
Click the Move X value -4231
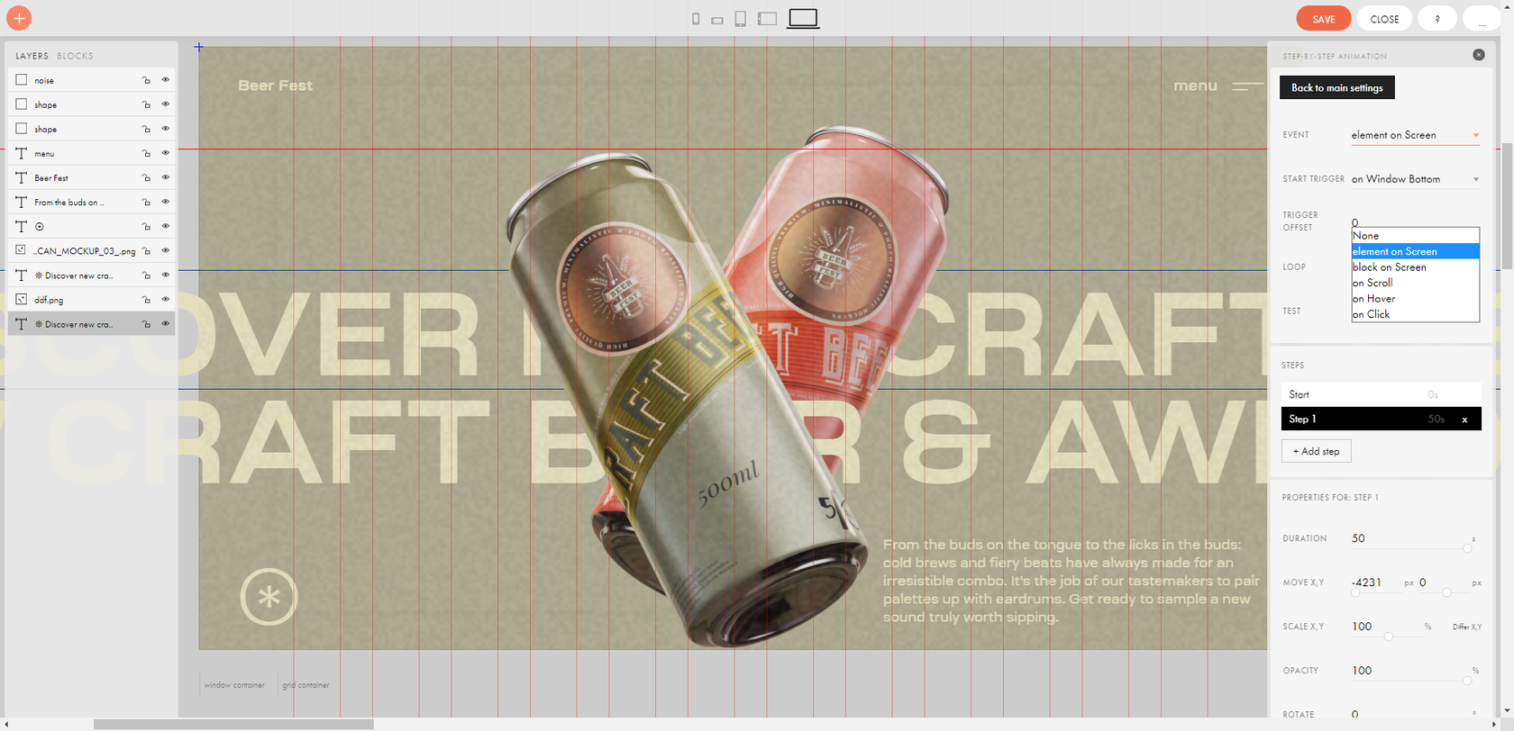(1367, 582)
